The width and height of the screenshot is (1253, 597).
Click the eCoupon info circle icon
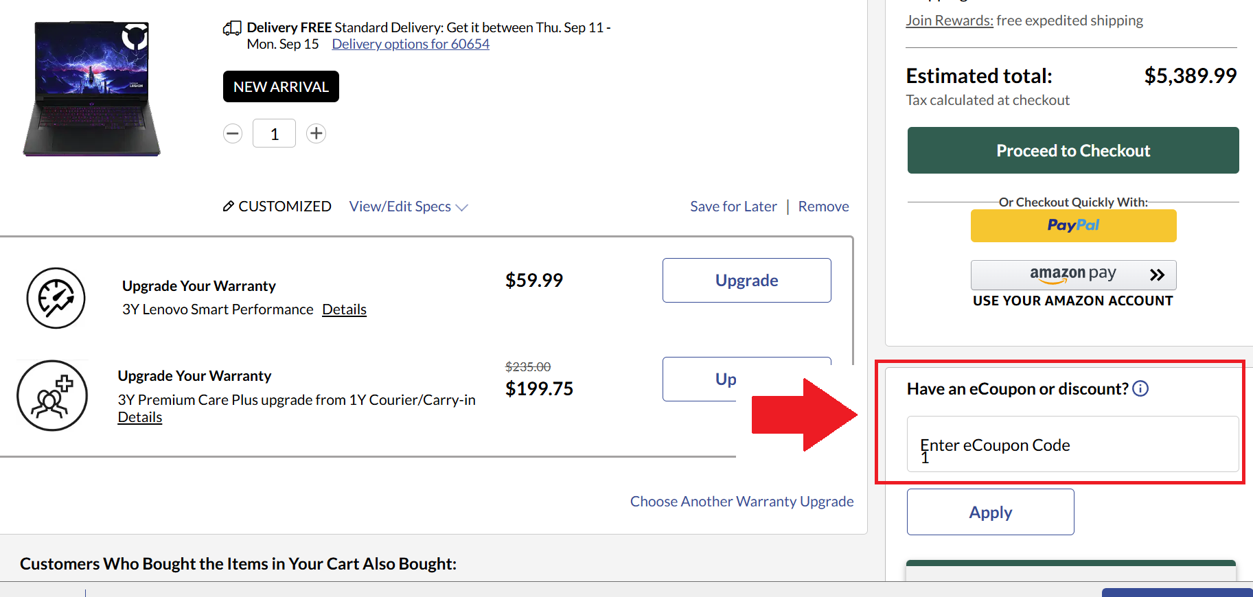1140,389
